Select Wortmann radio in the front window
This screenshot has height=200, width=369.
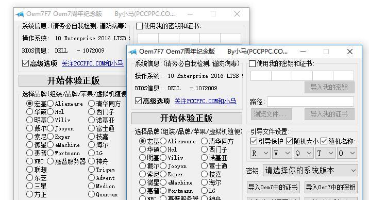pyautogui.click(x=163, y=191)
